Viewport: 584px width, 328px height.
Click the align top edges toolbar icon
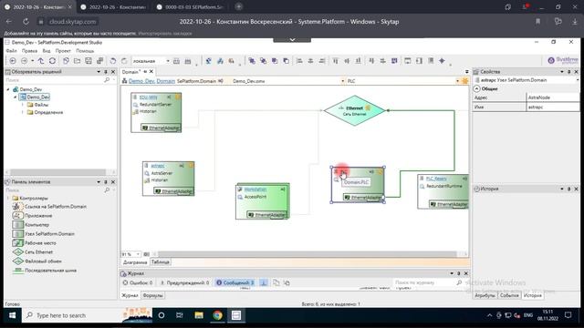pyautogui.click(x=335, y=61)
